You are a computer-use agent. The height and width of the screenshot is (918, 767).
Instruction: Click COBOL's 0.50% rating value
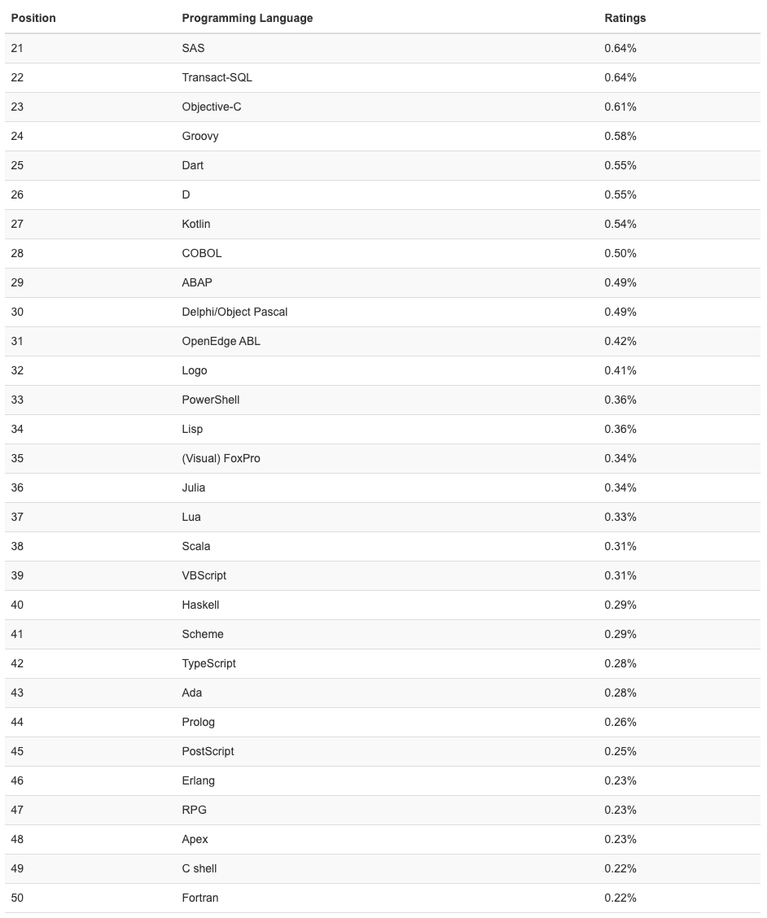[620, 253]
